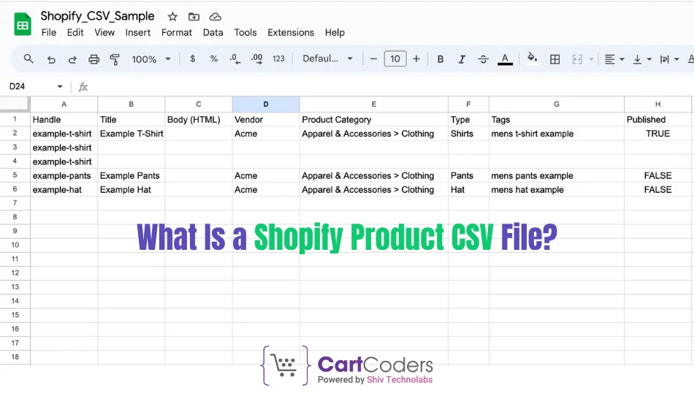The height and width of the screenshot is (412, 694).
Task: Toggle italic formatting
Action: 462,59
